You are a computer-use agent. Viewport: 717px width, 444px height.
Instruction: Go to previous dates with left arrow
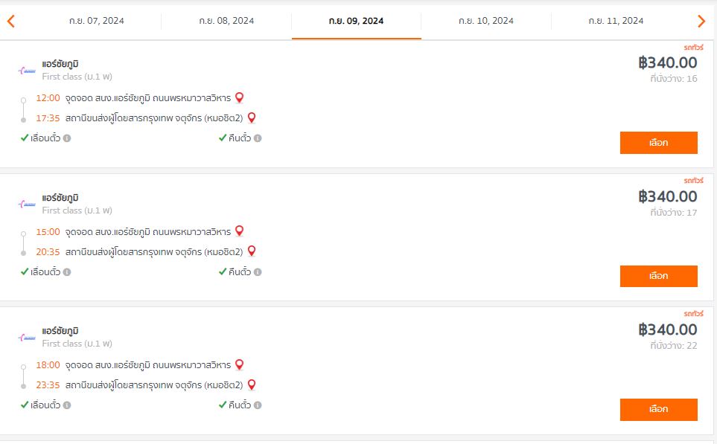(x=11, y=21)
